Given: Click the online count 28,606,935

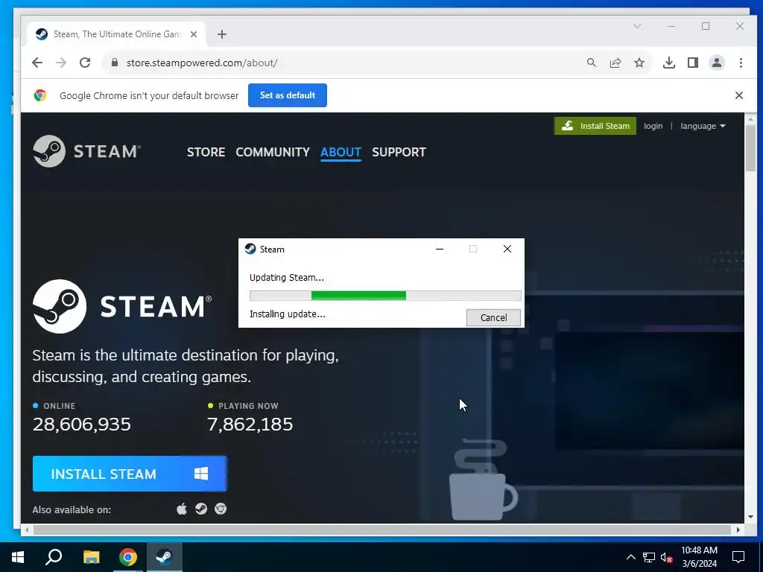Looking at the screenshot, I should [x=82, y=425].
